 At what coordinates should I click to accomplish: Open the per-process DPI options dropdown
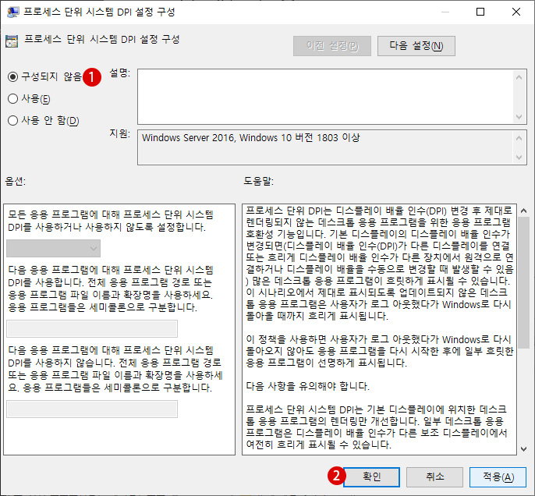pos(53,248)
